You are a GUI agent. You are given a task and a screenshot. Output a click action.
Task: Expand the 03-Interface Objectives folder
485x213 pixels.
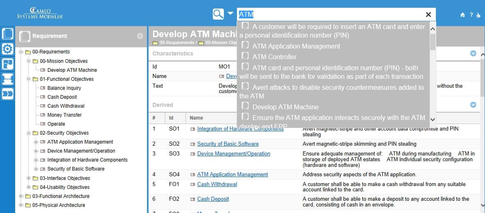[x=29, y=178]
